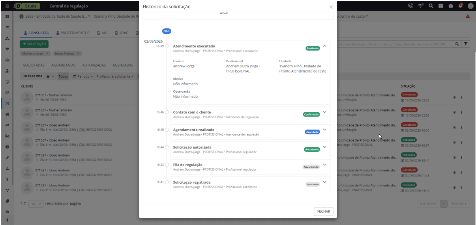Image resolution: width=476 pixels, height=225 pixels.
Task: Open results-per-page dropdown showing 20
Action: coord(36,204)
